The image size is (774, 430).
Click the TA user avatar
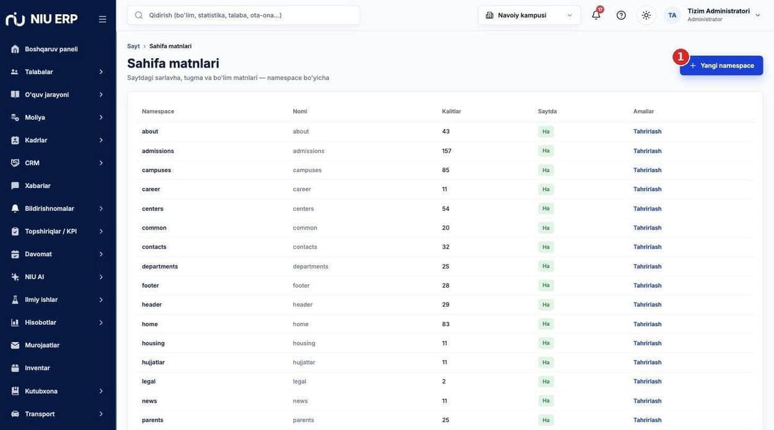point(672,15)
